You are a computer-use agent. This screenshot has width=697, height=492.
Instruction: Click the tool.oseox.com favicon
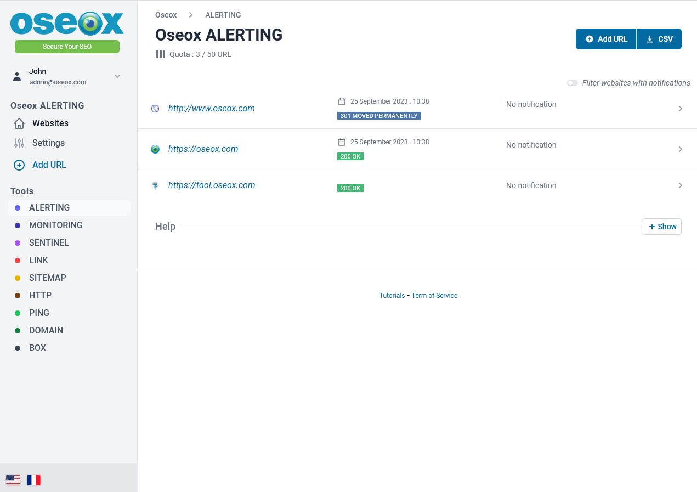155,185
